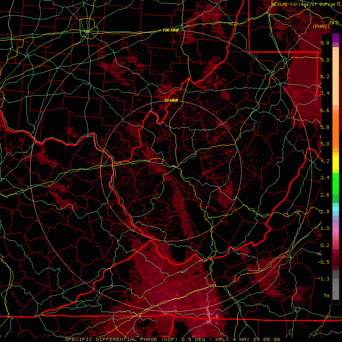
Task: Click the 7.4 scale label
Action: pos(325,93)
